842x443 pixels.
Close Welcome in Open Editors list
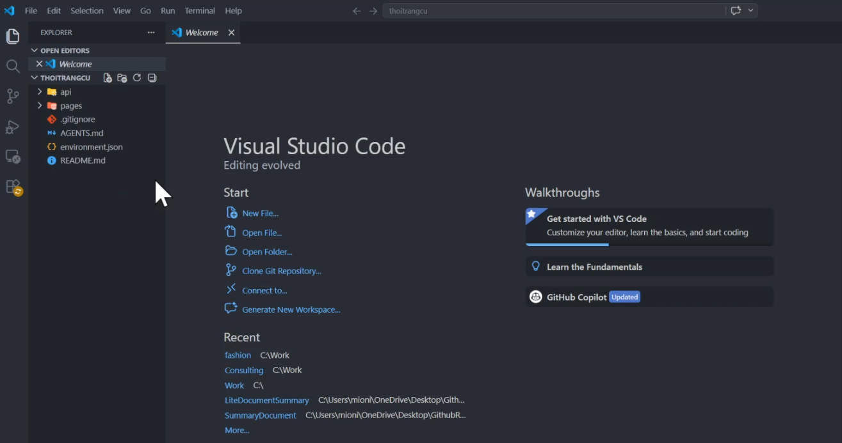click(x=39, y=64)
